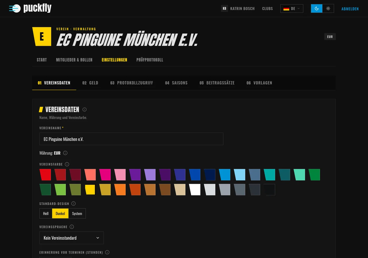Open info icon beside Erinnerung vor Terminen

click(x=107, y=252)
